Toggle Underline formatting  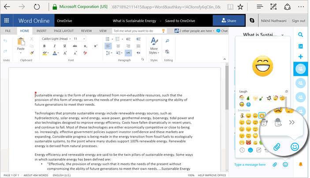point(65,46)
